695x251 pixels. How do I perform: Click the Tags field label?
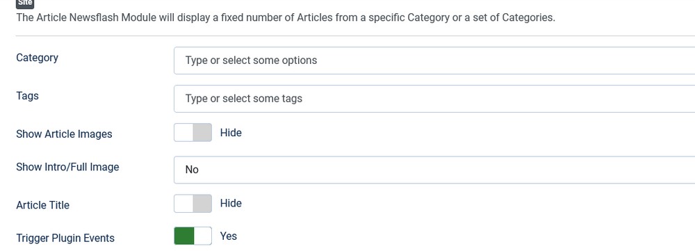click(x=28, y=96)
